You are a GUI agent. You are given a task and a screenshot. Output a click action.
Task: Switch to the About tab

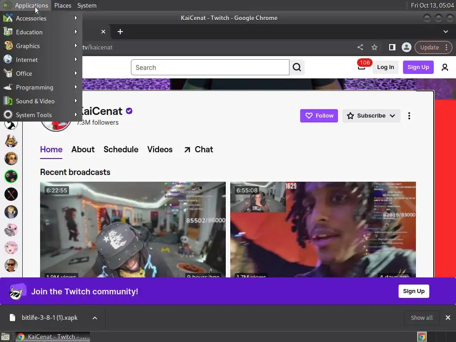[x=83, y=150]
